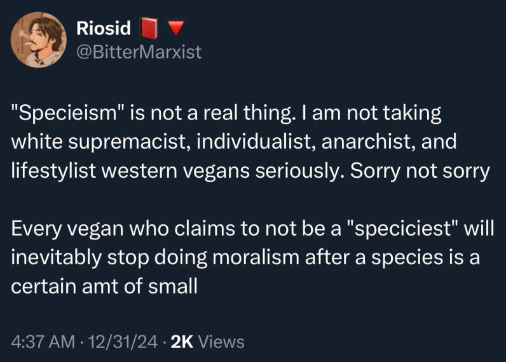
Task: Open the Riosid display name
Action: (104, 29)
